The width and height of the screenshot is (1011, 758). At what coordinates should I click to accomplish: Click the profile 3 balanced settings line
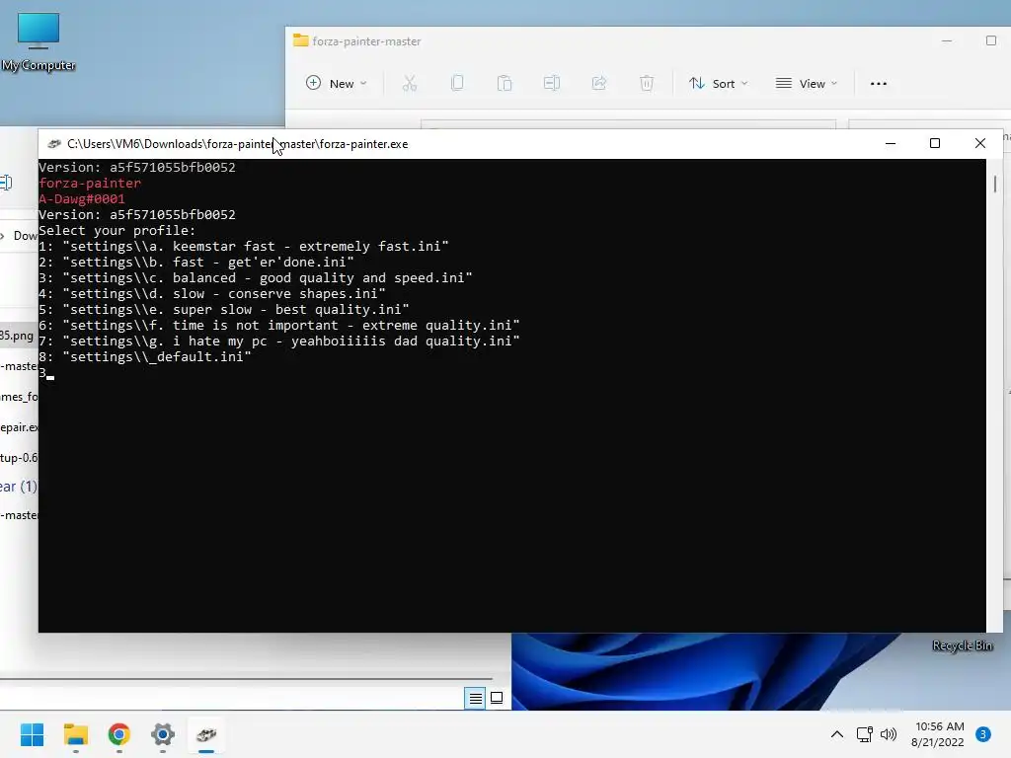pyautogui.click(x=256, y=277)
